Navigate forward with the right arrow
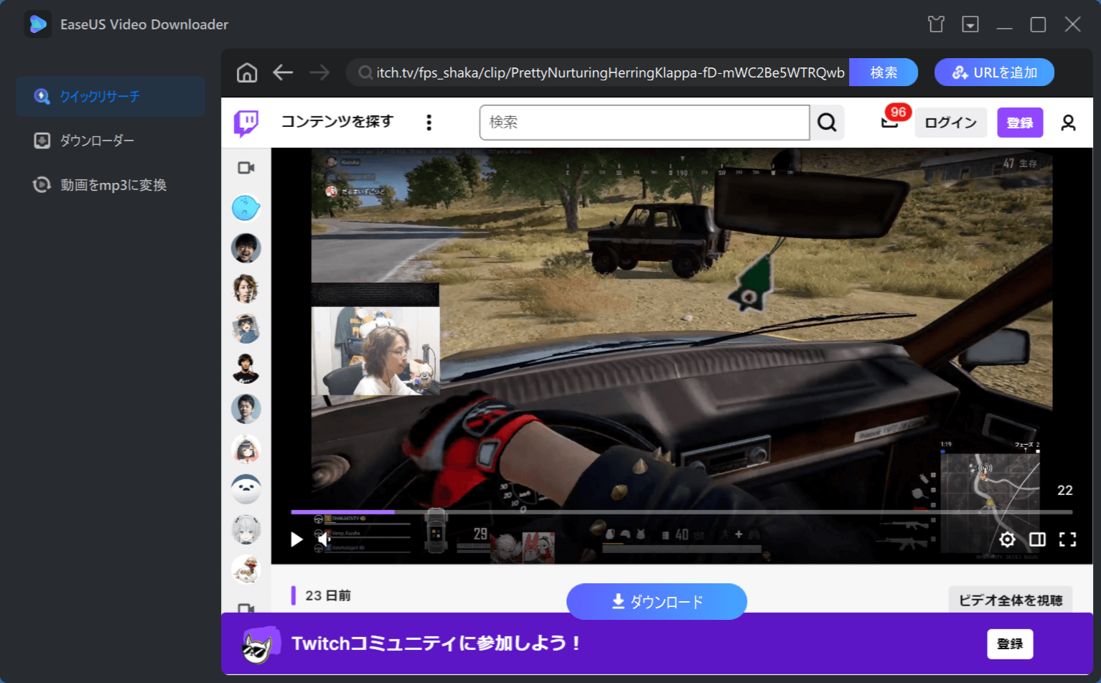 click(x=319, y=72)
